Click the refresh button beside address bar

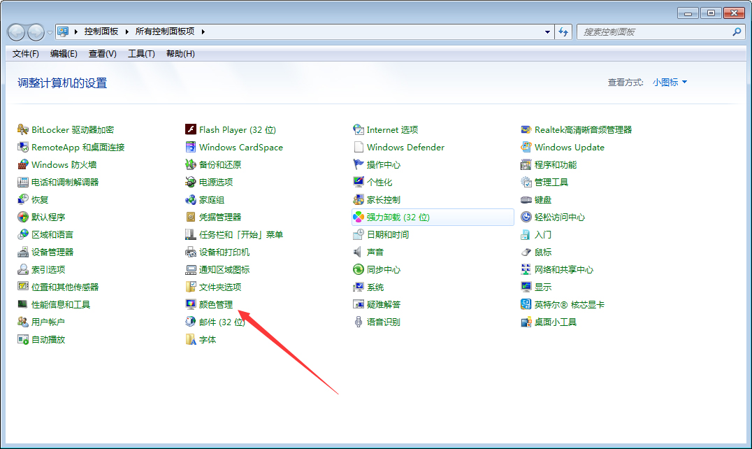click(563, 32)
